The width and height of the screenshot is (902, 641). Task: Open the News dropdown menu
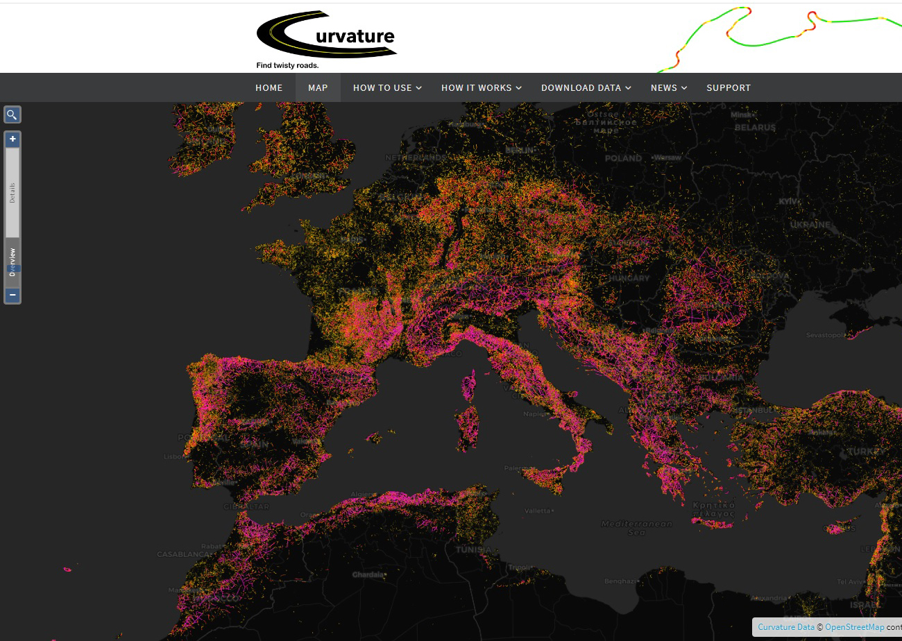click(x=668, y=88)
